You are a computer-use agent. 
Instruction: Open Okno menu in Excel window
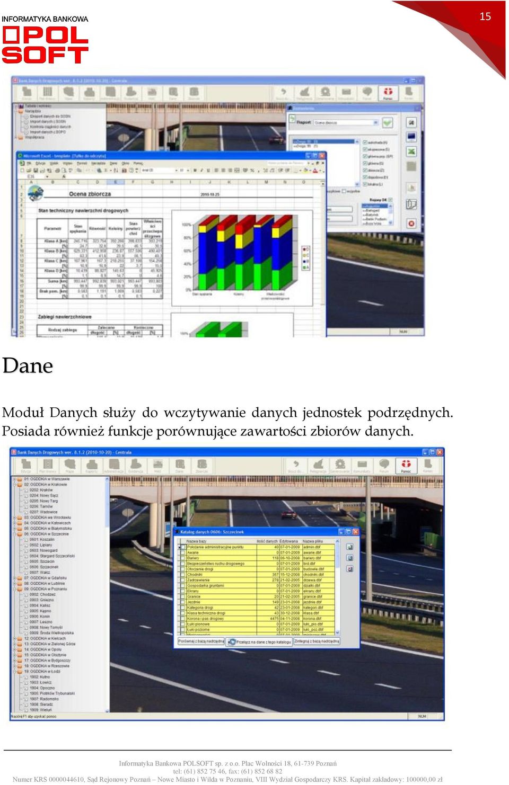pos(126,163)
